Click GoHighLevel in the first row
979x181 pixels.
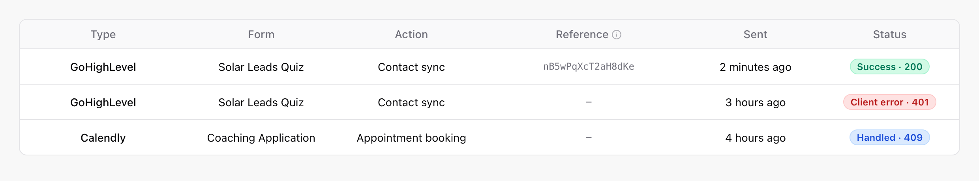103,67
